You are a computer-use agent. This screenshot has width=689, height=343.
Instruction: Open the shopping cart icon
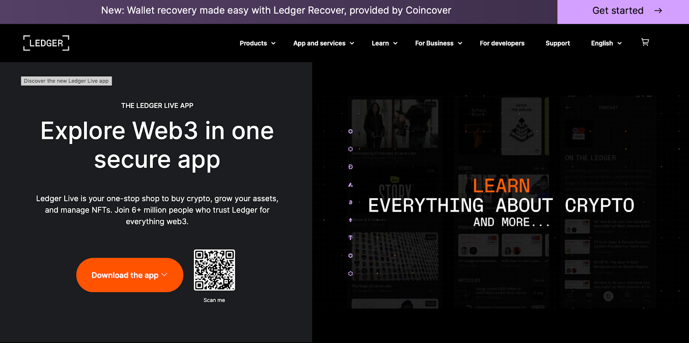[645, 42]
